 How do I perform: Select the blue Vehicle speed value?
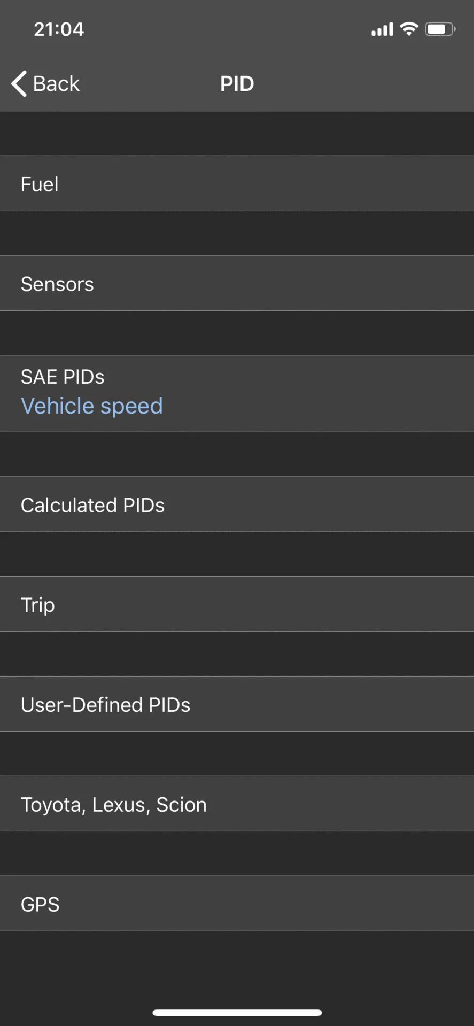[x=91, y=406]
